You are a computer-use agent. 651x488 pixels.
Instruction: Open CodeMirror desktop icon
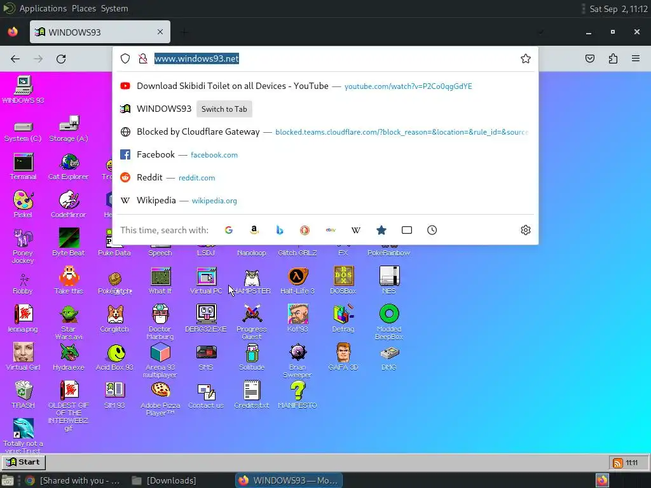69,205
